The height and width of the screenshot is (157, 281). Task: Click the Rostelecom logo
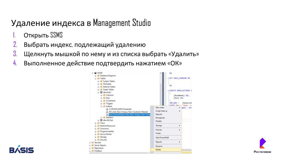pos(263,145)
